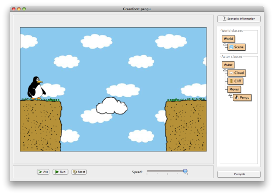
Task: Click the outlined cloud in the world
Action: [x=112, y=106]
